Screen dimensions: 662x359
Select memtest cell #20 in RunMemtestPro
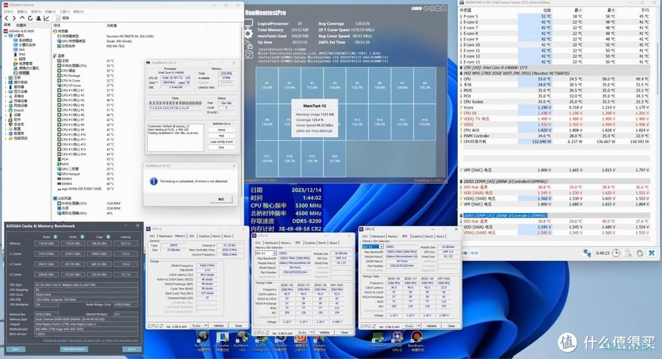point(335,159)
